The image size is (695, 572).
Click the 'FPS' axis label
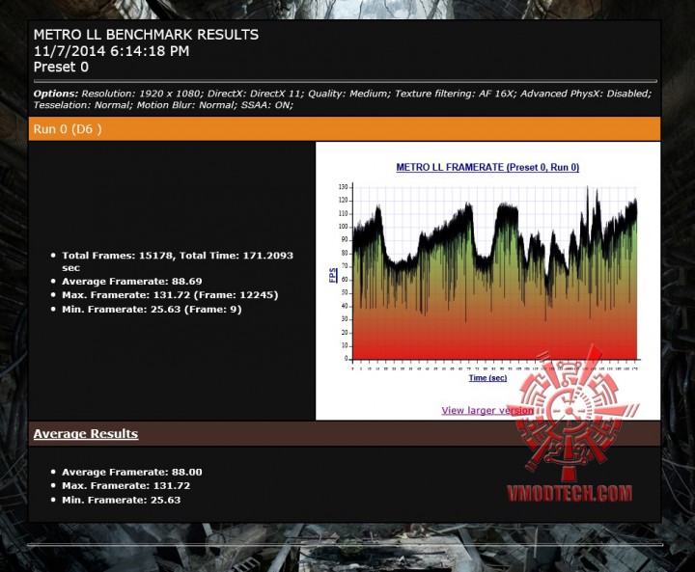332,275
